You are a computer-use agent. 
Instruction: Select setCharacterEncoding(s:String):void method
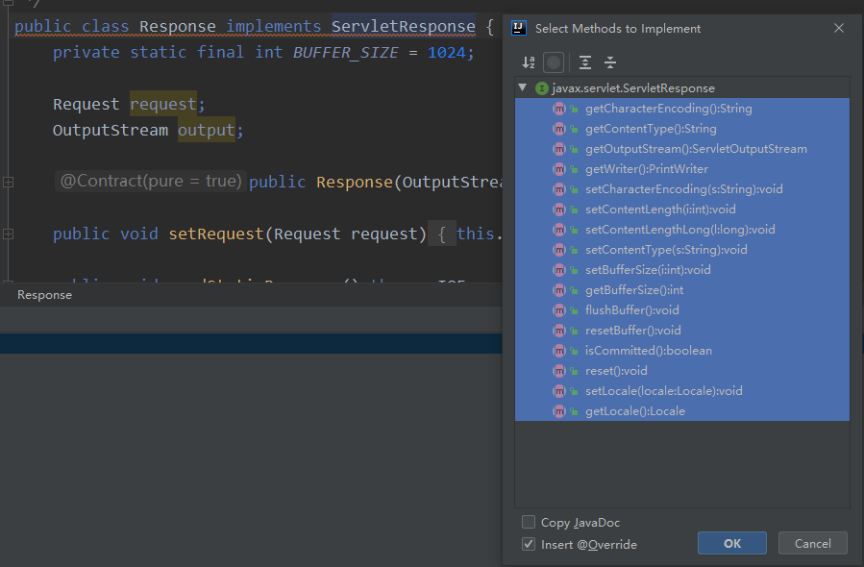coord(682,189)
